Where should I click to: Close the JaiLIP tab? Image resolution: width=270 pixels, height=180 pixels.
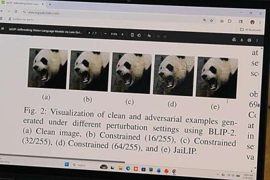point(42,4)
